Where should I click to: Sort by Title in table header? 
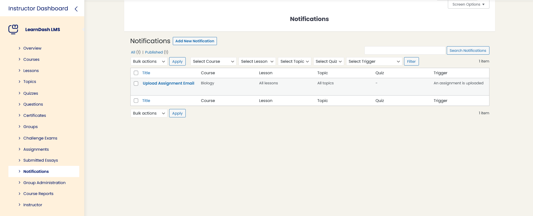146,73
